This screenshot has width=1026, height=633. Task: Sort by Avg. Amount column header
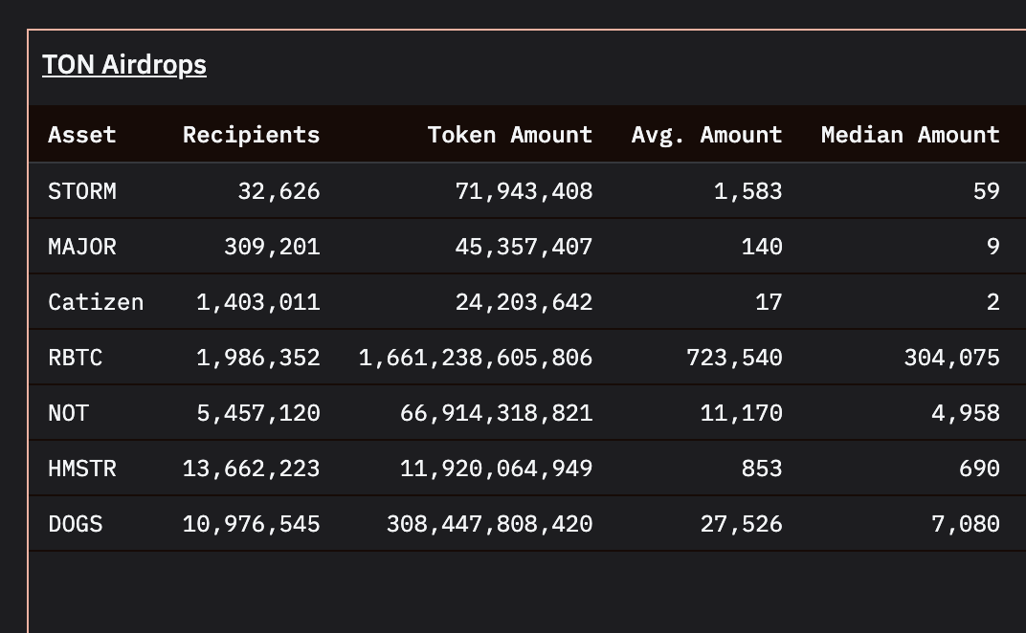(706, 135)
